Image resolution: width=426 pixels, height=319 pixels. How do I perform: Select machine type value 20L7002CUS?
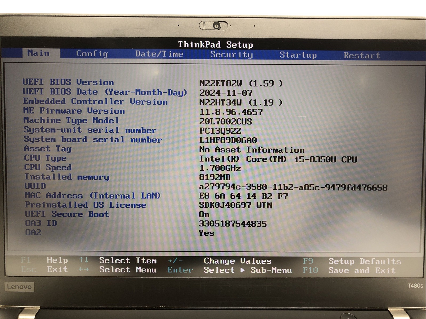225,122
